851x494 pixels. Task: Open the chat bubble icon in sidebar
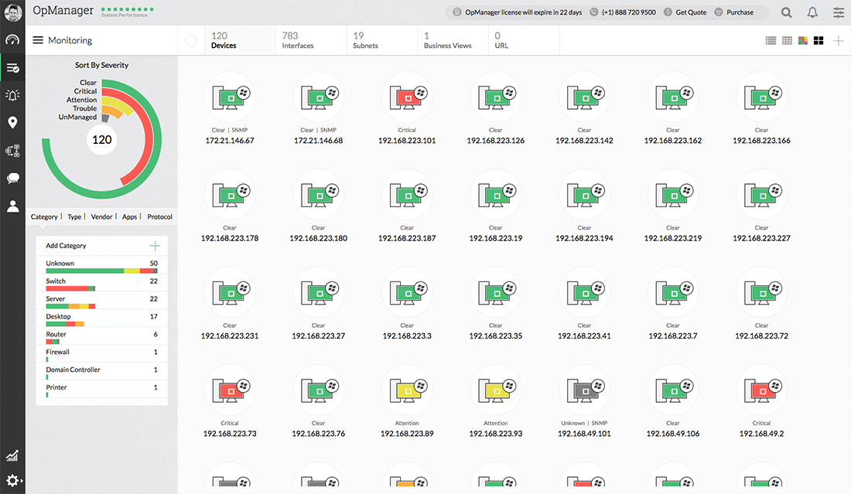[12, 179]
